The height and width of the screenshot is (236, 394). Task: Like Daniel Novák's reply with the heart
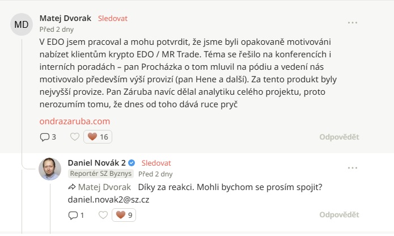[103, 215]
